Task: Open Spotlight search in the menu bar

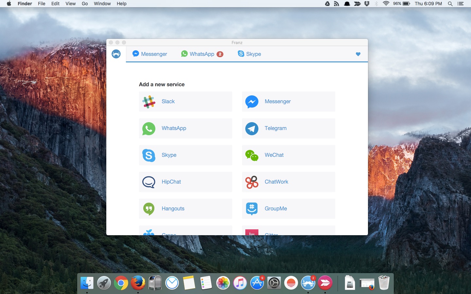Action: 450,4
